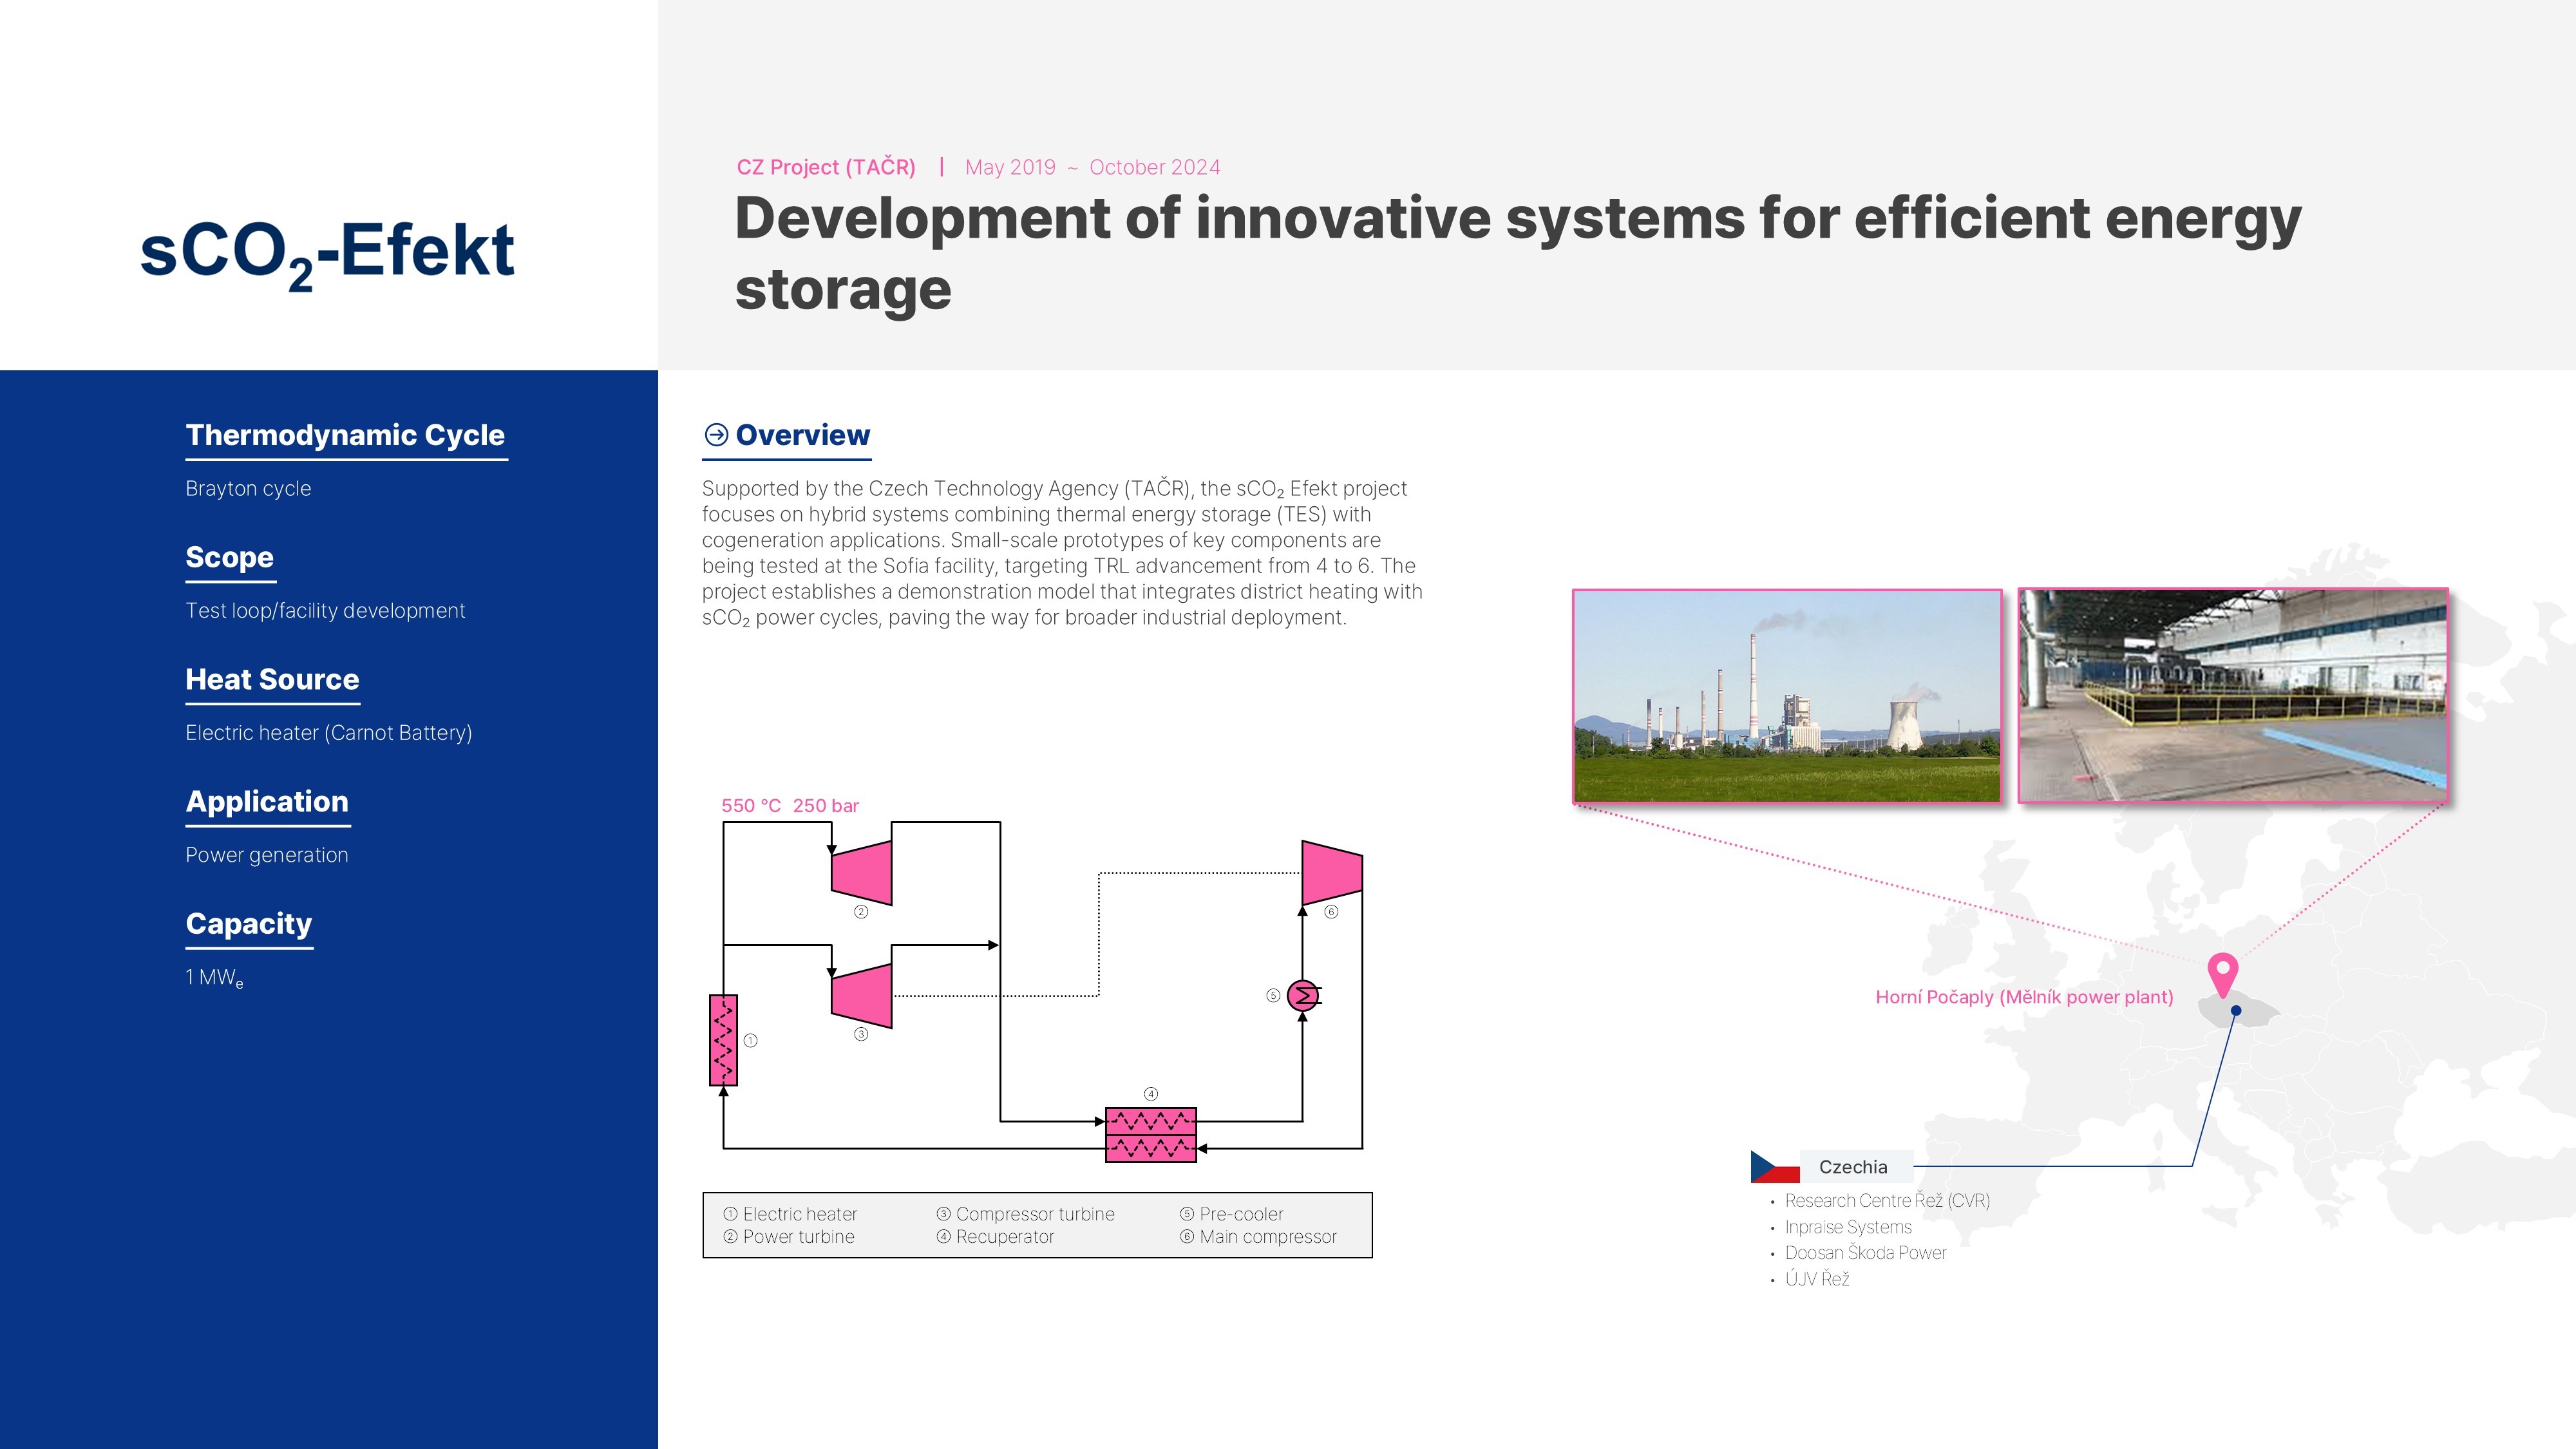
Task: Select the compressor turbine symbol labeled 3
Action: 862,995
